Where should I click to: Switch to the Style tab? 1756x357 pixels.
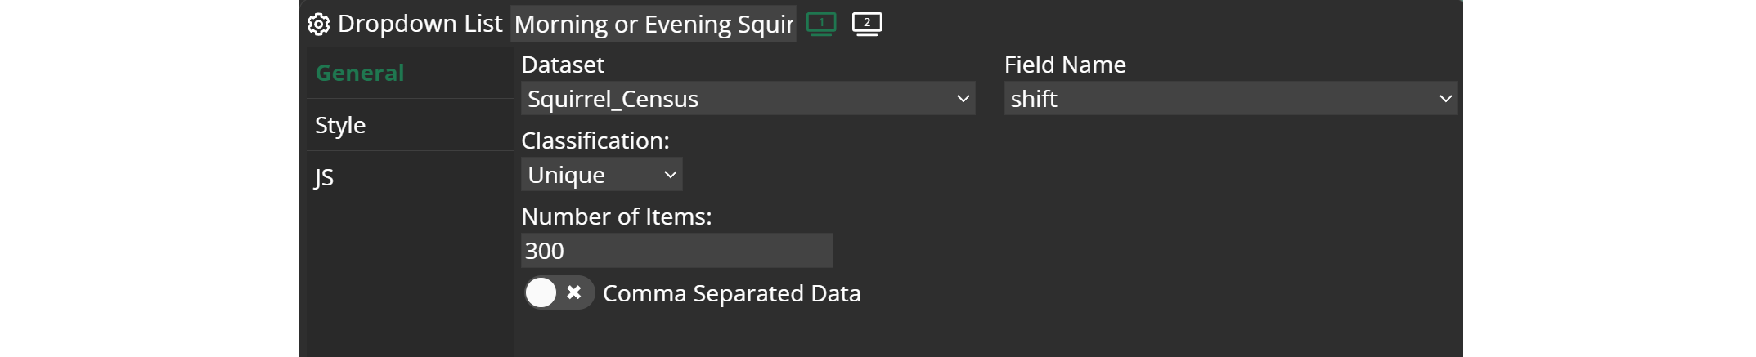pos(340,125)
